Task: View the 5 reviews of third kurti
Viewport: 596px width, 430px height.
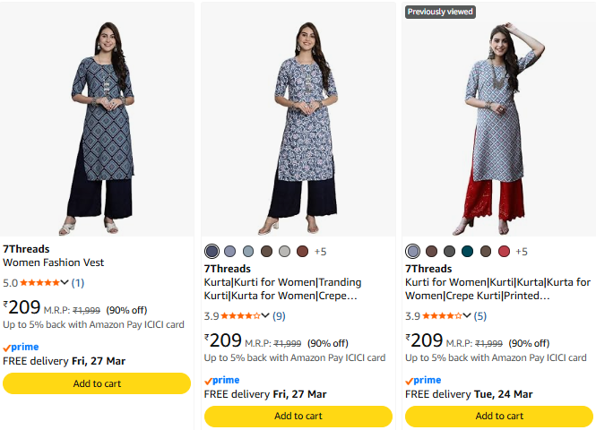Action: pyautogui.click(x=480, y=315)
